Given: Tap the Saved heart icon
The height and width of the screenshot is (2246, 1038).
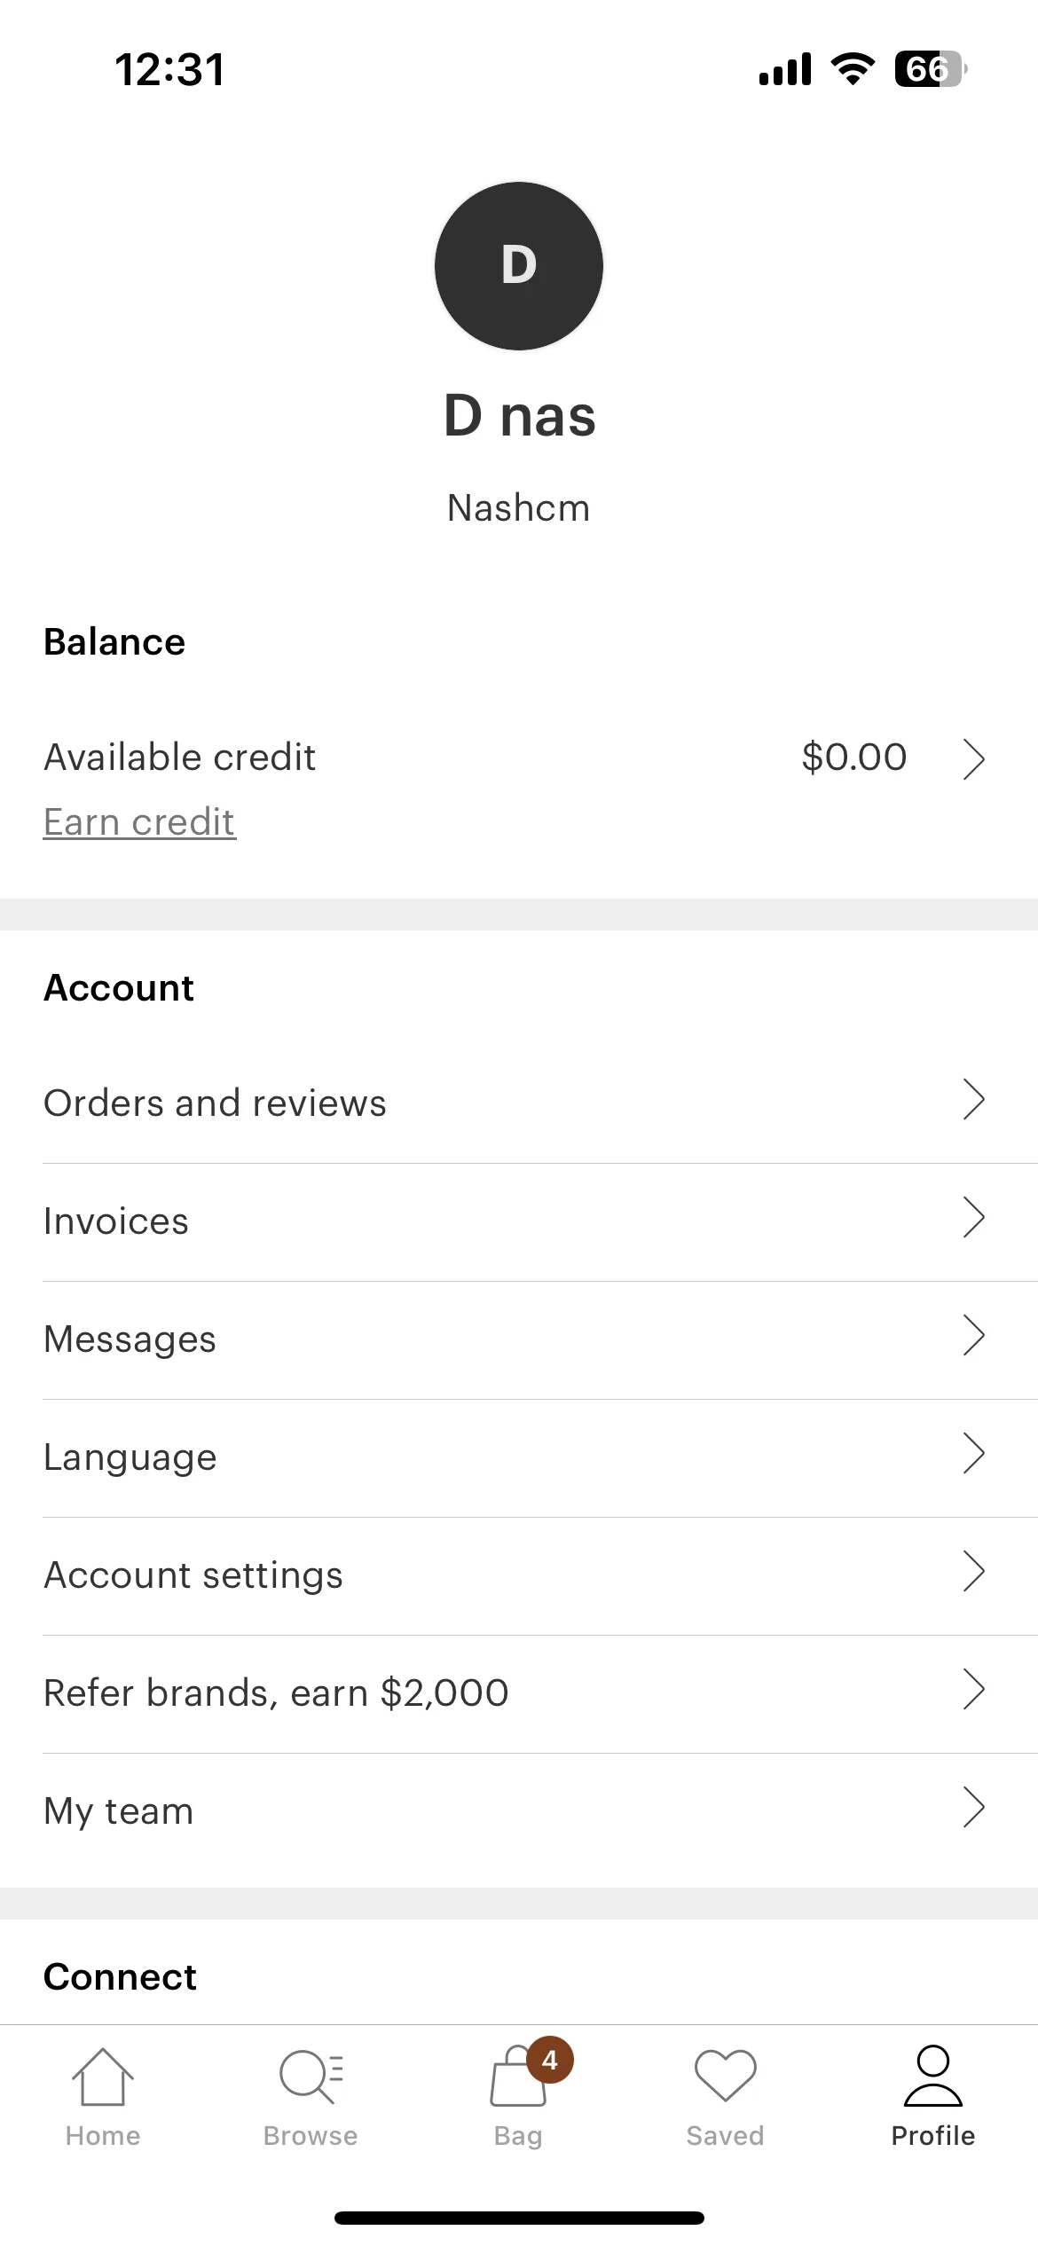Looking at the screenshot, I should [726, 2076].
